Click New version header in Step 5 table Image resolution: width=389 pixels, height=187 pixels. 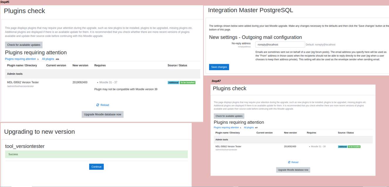[80, 65]
